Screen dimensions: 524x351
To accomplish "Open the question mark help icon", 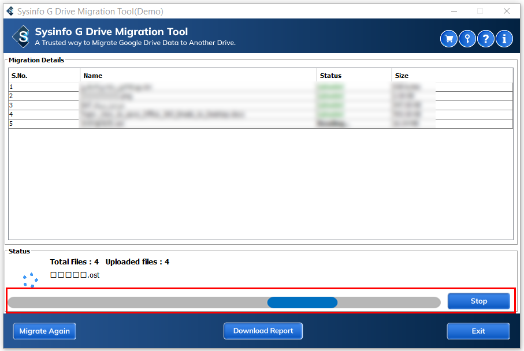I will click(485, 39).
